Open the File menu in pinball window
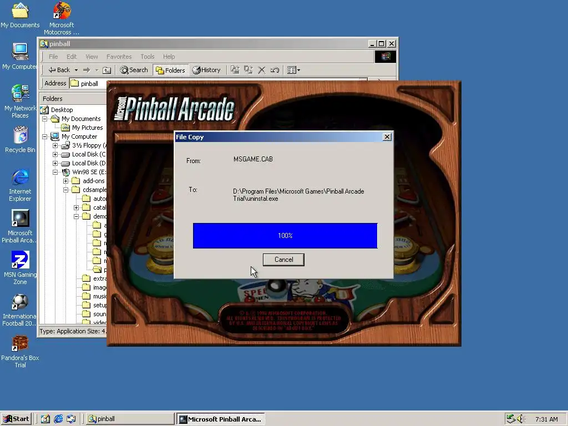 pos(53,57)
